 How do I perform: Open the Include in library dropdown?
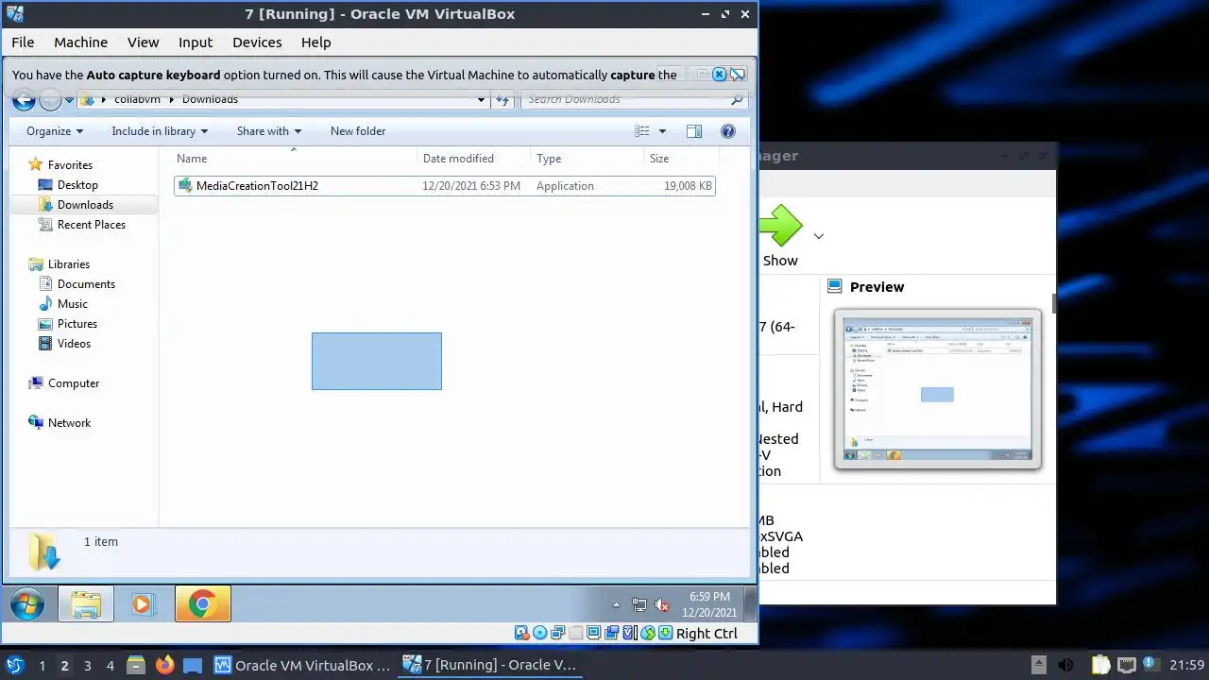click(160, 131)
